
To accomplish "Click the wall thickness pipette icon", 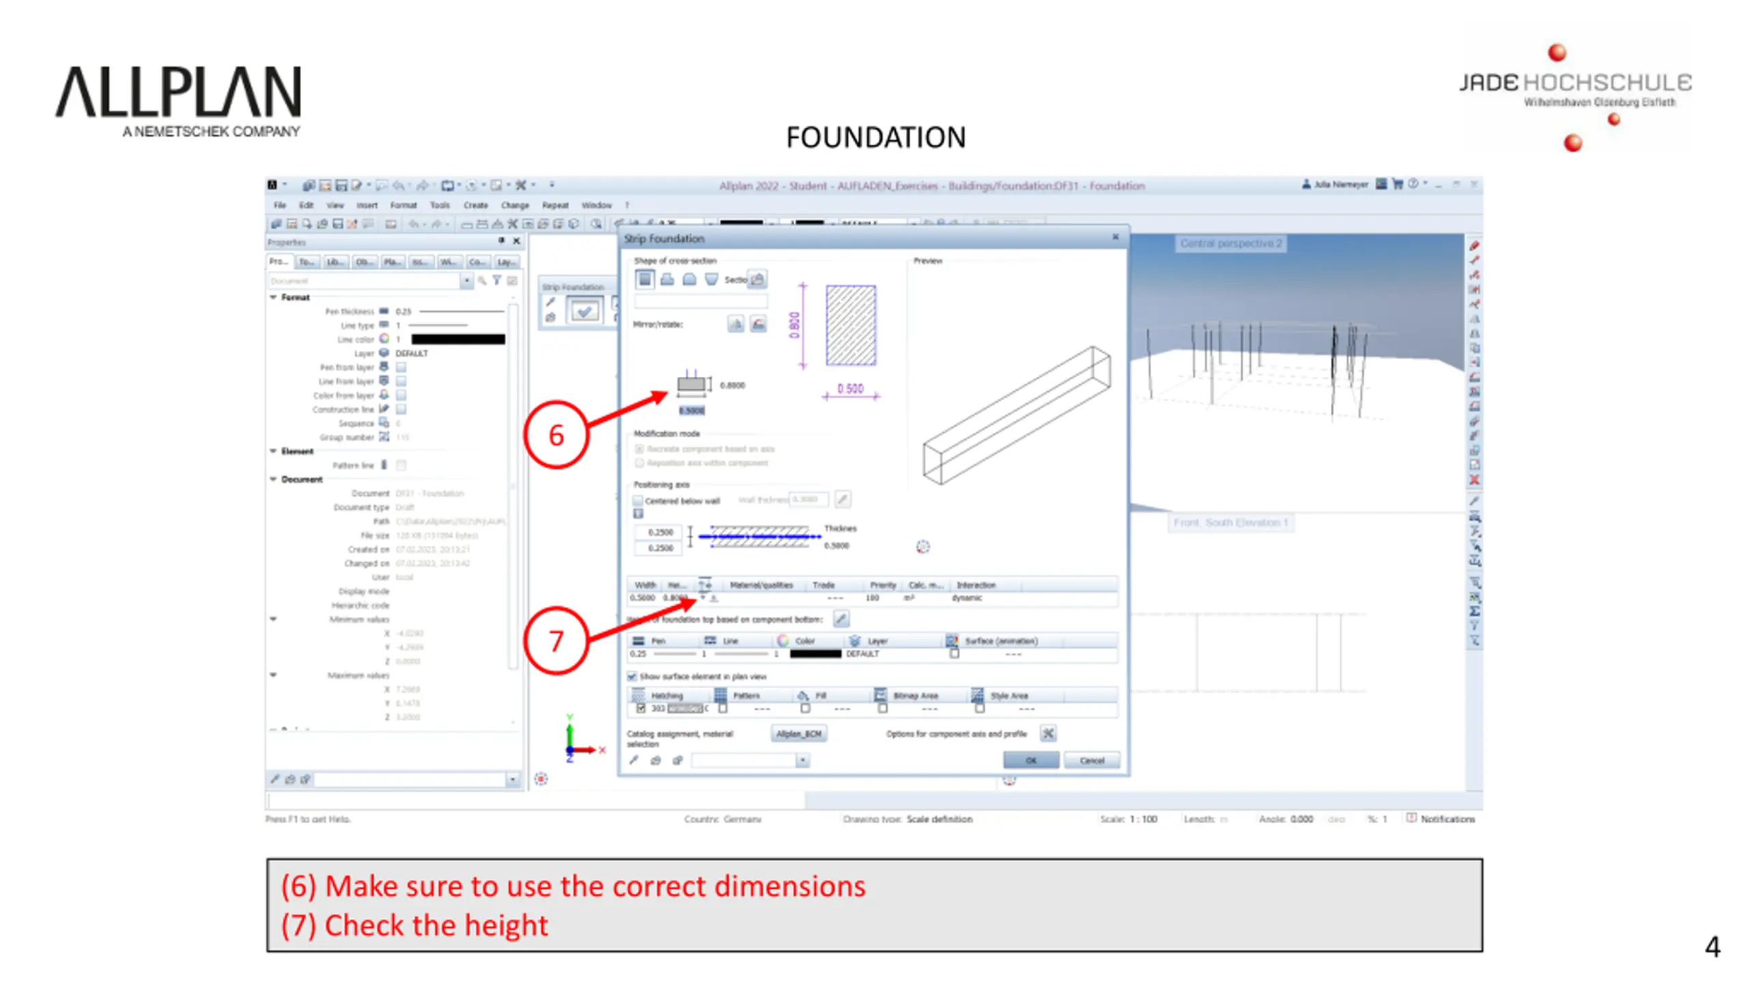I will 843,500.
